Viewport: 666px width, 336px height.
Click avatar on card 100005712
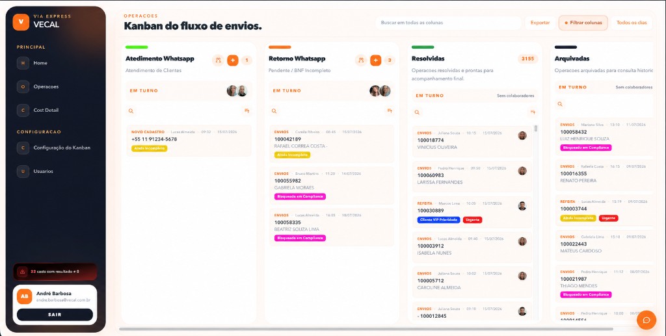pos(522,276)
